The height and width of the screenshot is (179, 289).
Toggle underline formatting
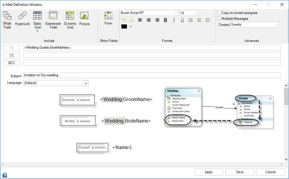coord(182,20)
